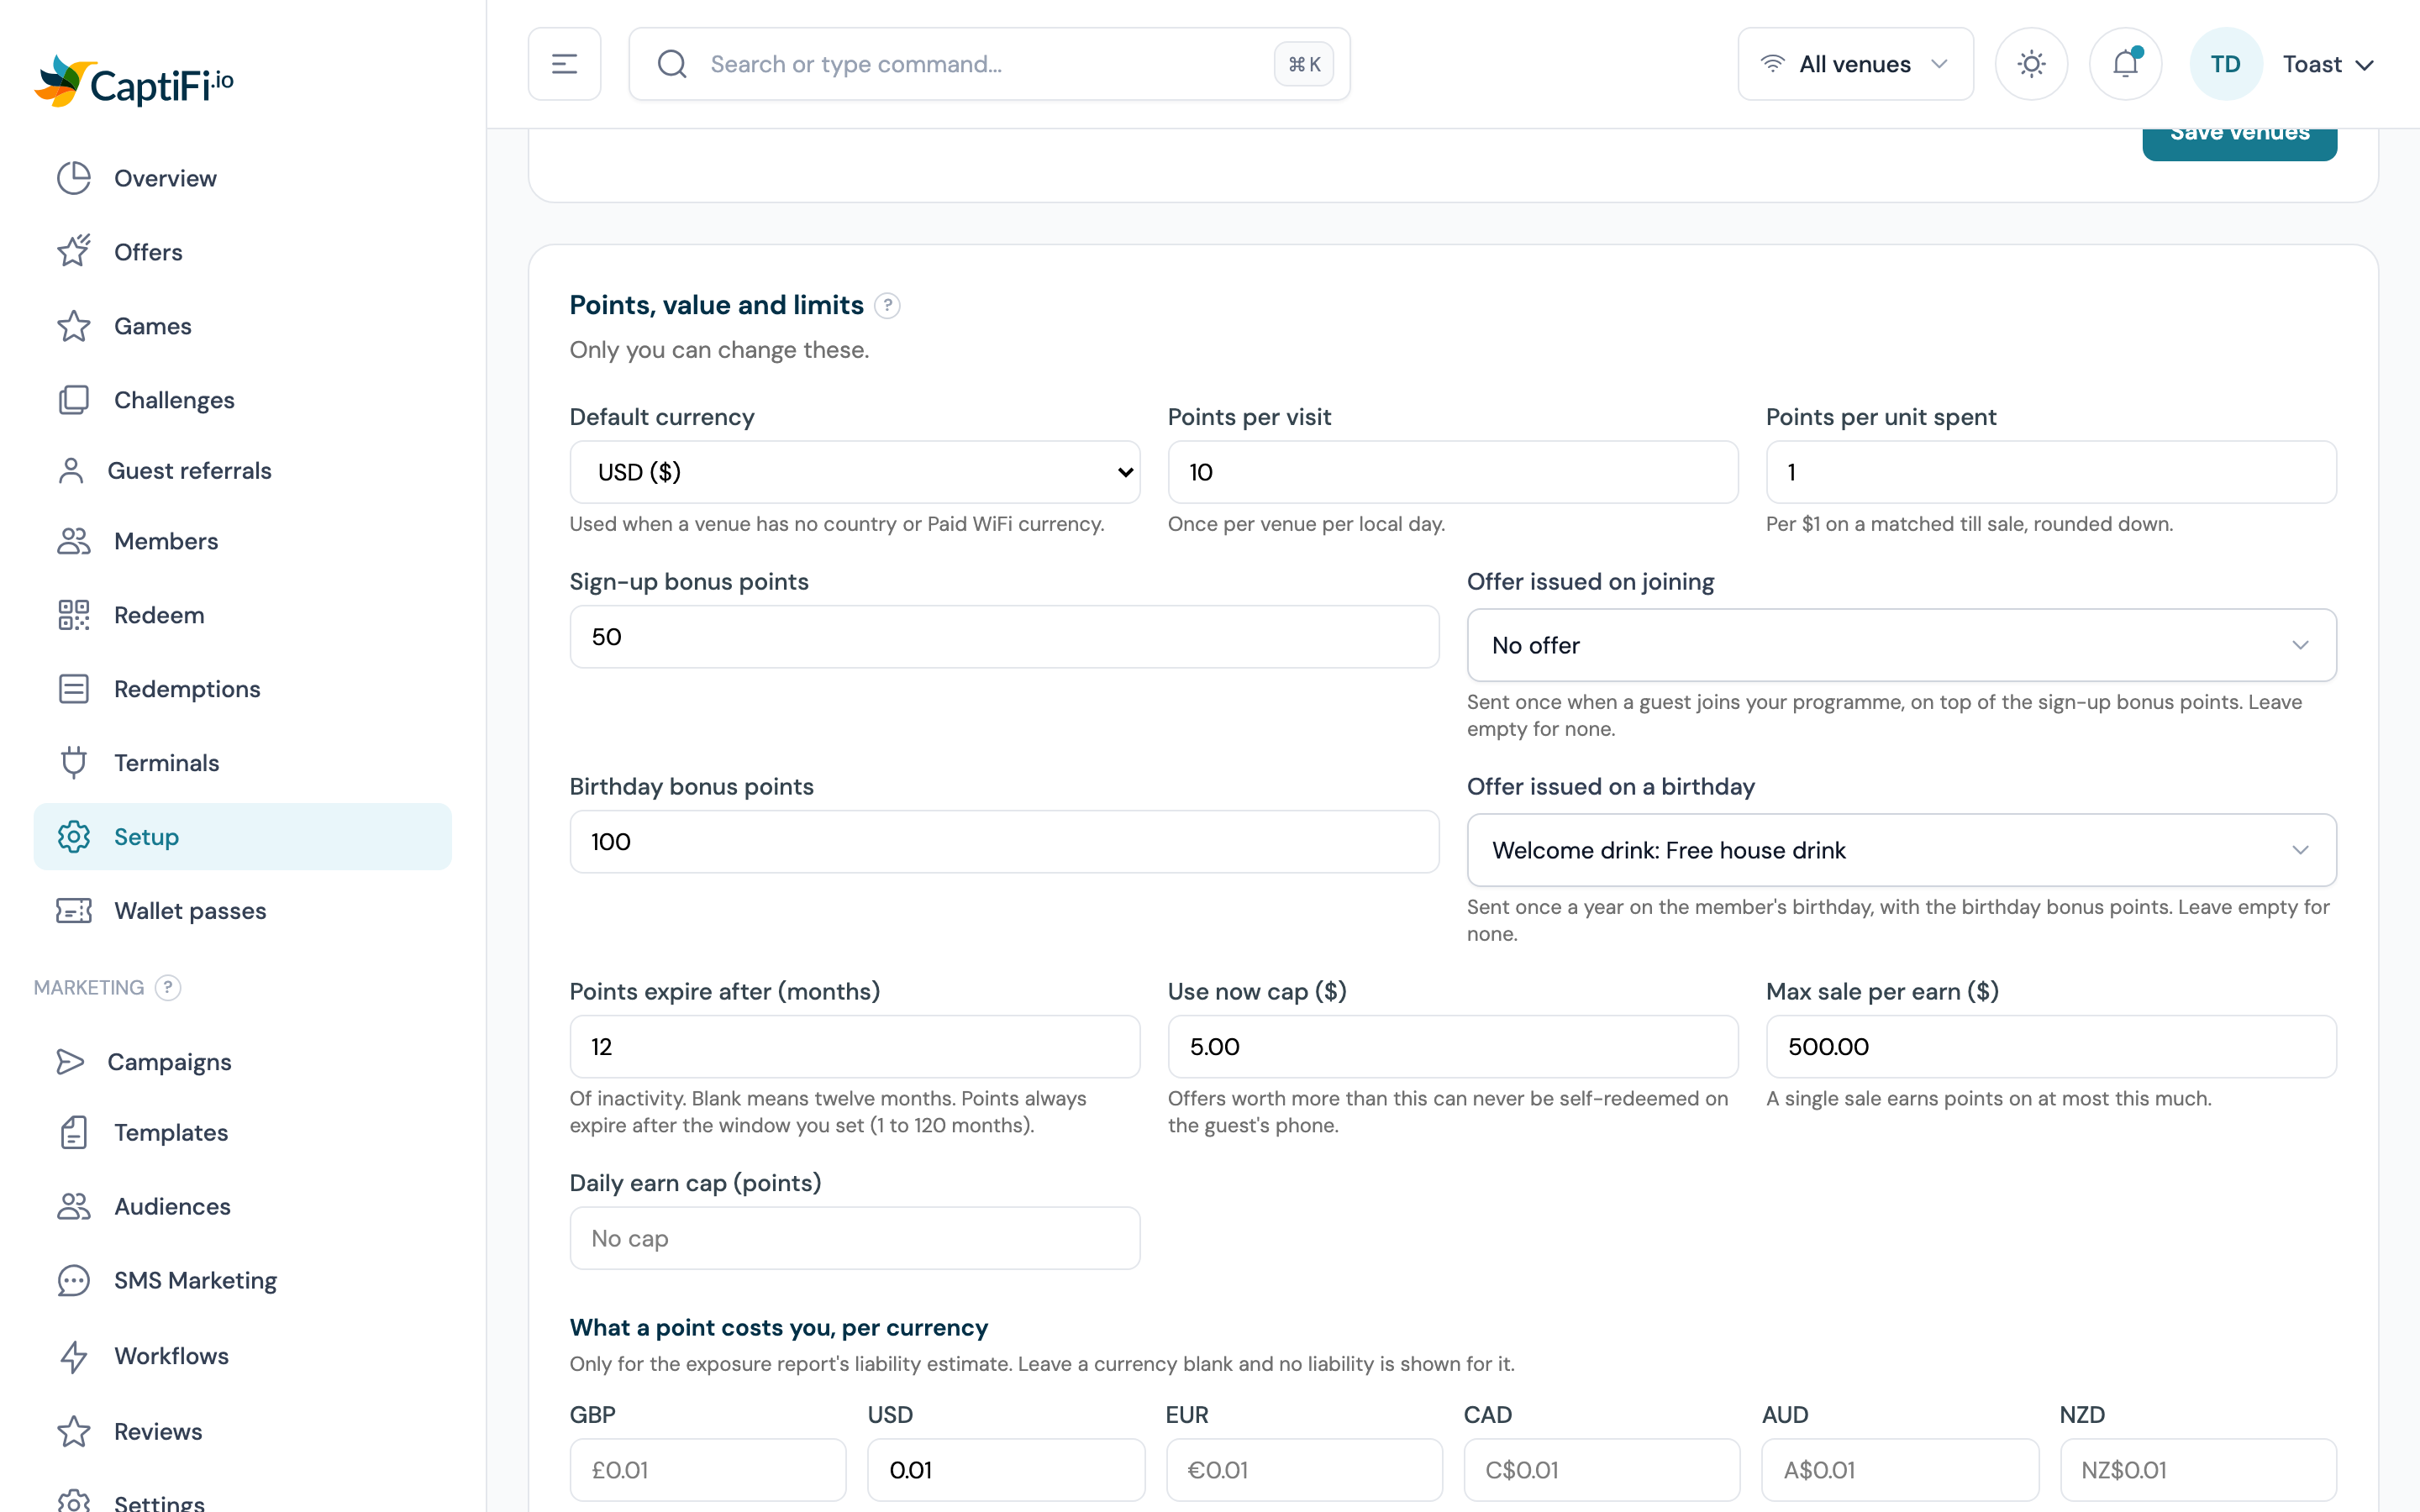The image size is (2420, 1512).
Task: Click the Challenges stacked cards icon
Action: click(x=73, y=400)
